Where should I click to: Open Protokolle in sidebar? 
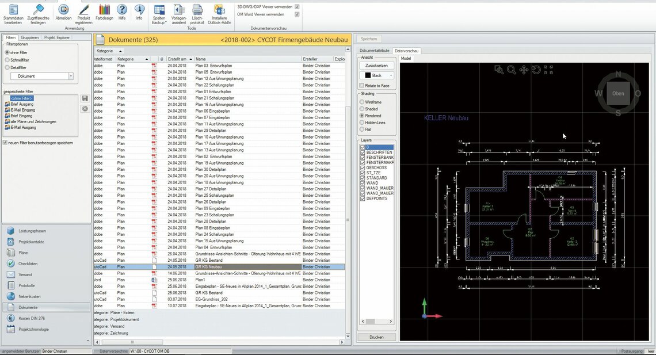click(x=46, y=285)
